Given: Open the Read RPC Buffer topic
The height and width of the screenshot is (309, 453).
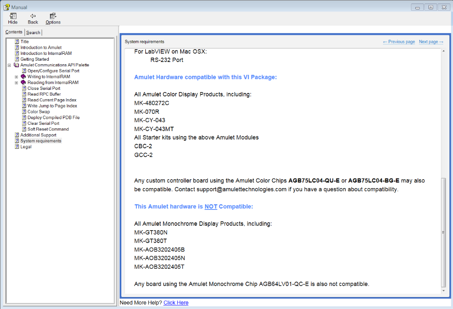Looking at the screenshot, I should (44, 94).
